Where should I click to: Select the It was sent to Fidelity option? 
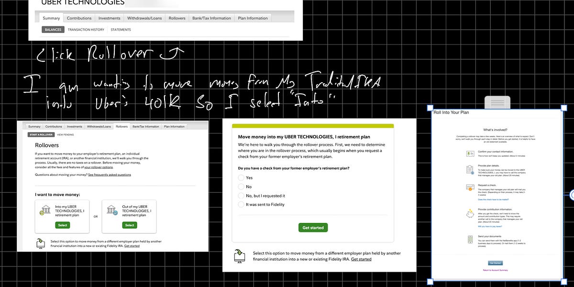[x=241, y=204]
